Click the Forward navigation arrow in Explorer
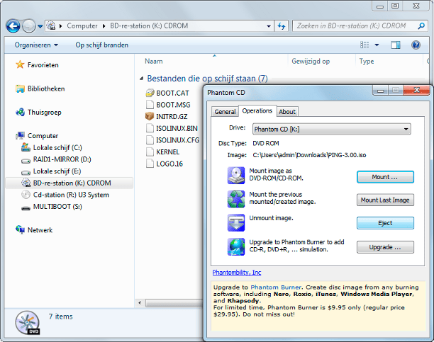434x342 pixels. pyautogui.click(x=29, y=26)
